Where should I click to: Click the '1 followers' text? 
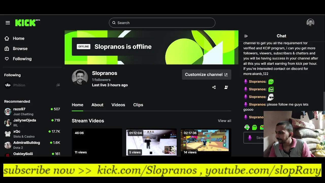[x=101, y=80]
